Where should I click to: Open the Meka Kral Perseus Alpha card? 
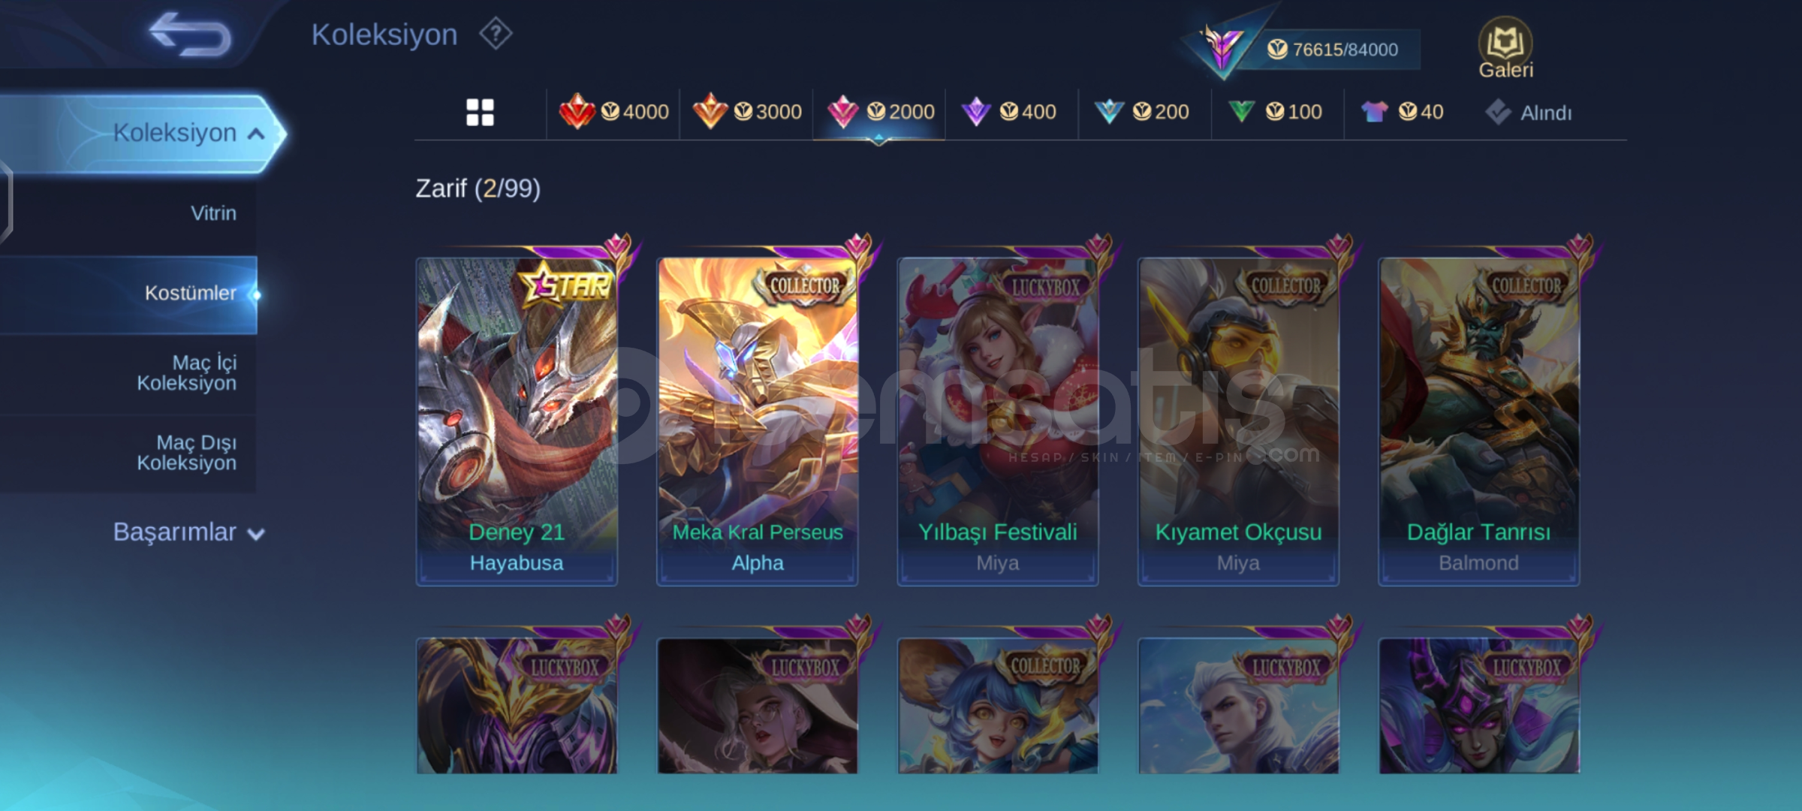tap(757, 421)
